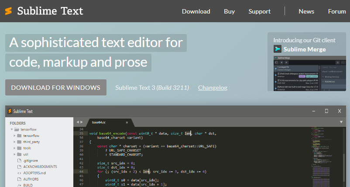The height and width of the screenshot is (187, 350).
Task: Expand the nested tensorflow subfolder
Action: [x=14, y=136]
